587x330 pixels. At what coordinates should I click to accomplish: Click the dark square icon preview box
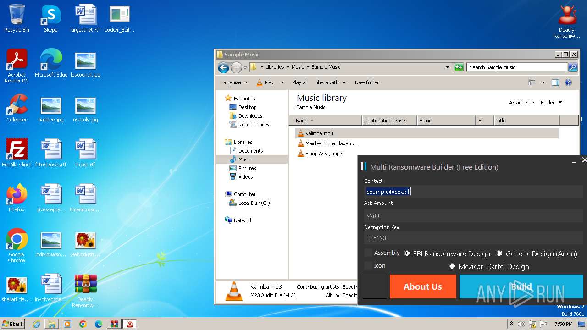(x=375, y=286)
